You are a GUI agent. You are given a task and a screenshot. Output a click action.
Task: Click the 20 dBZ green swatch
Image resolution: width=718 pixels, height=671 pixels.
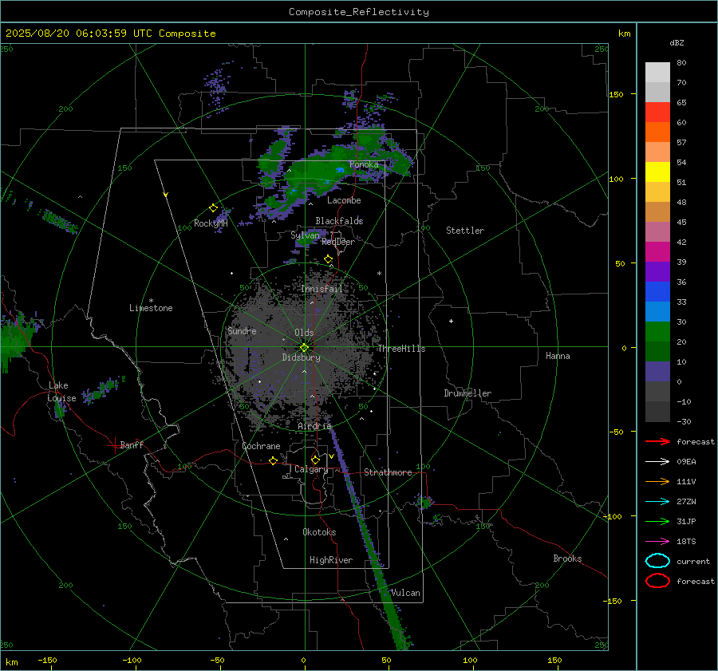[x=657, y=332]
